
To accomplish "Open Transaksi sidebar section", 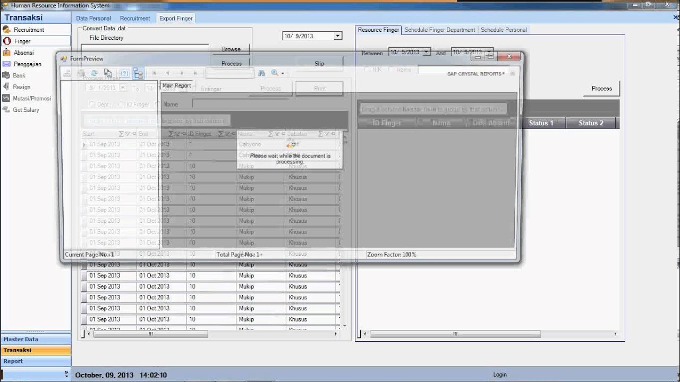I will click(36, 350).
